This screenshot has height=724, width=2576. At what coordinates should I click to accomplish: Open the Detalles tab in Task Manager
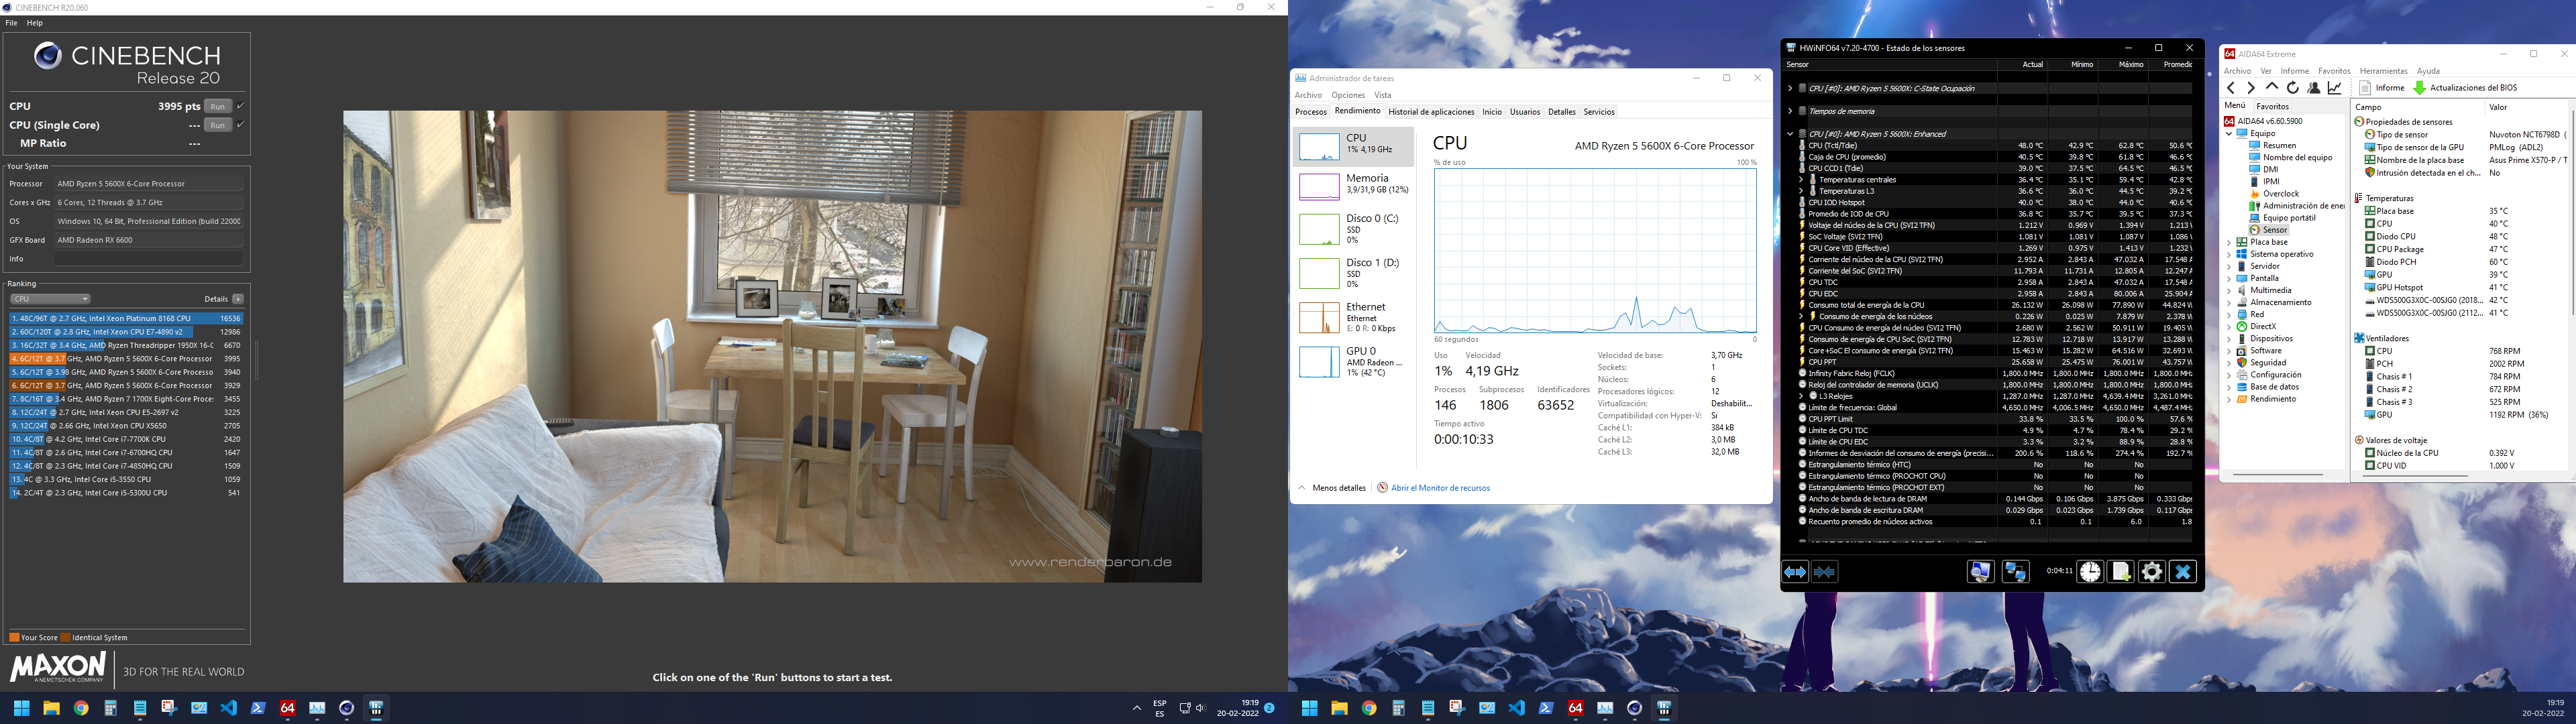click(x=1561, y=112)
